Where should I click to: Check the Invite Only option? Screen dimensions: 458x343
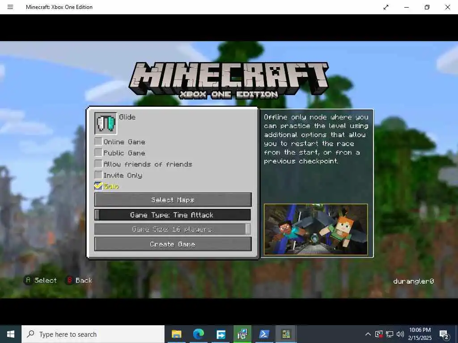pyautogui.click(x=98, y=175)
